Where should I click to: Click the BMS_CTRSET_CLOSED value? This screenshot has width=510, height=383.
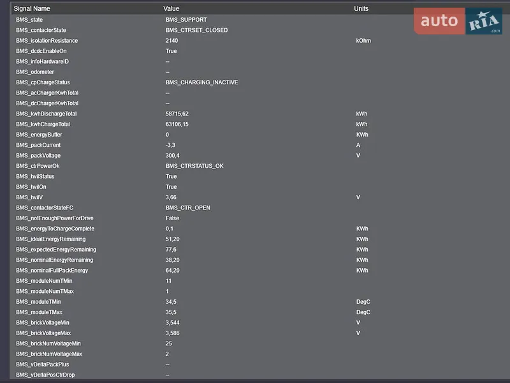point(196,30)
